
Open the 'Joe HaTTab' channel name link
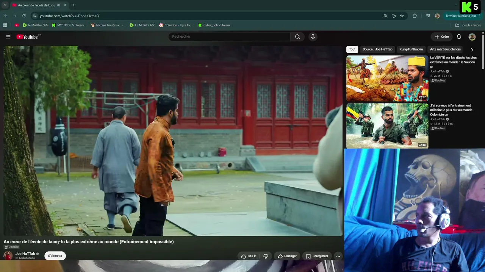[25, 253]
